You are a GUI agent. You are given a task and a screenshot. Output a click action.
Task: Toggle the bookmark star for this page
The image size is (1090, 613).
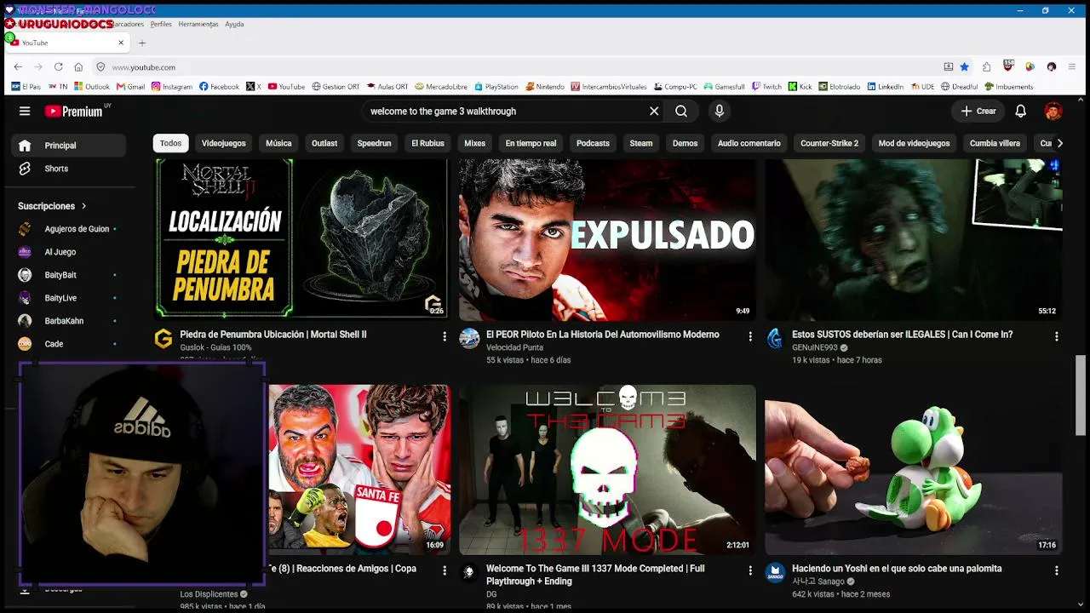tap(965, 66)
